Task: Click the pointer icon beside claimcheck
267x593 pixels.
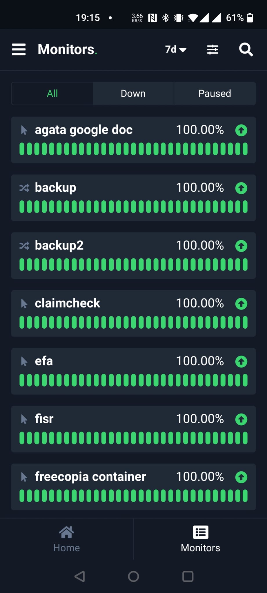Action: [x=24, y=303]
